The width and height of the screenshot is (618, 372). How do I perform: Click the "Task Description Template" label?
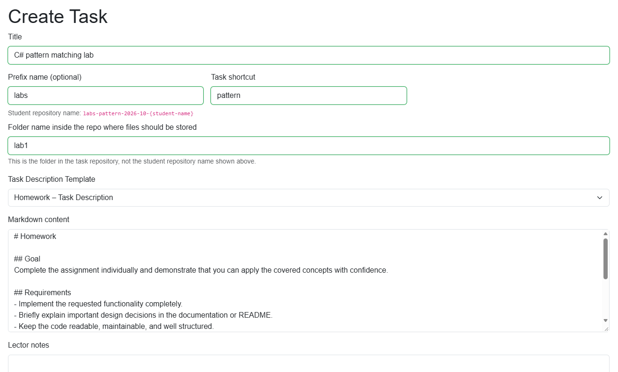[x=52, y=179]
